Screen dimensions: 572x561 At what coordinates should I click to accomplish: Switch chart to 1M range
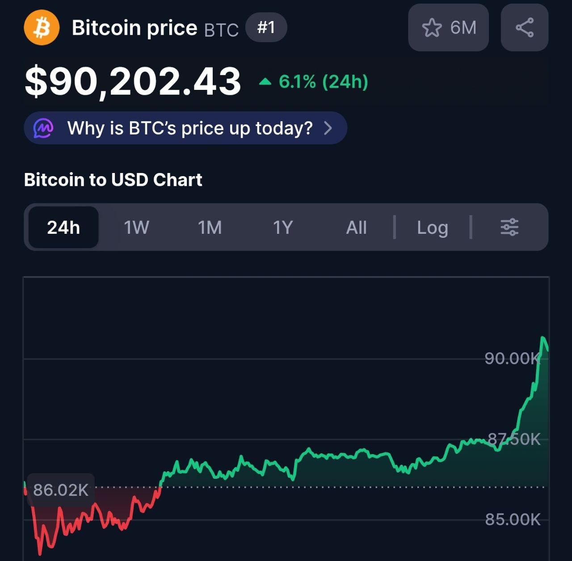(210, 228)
